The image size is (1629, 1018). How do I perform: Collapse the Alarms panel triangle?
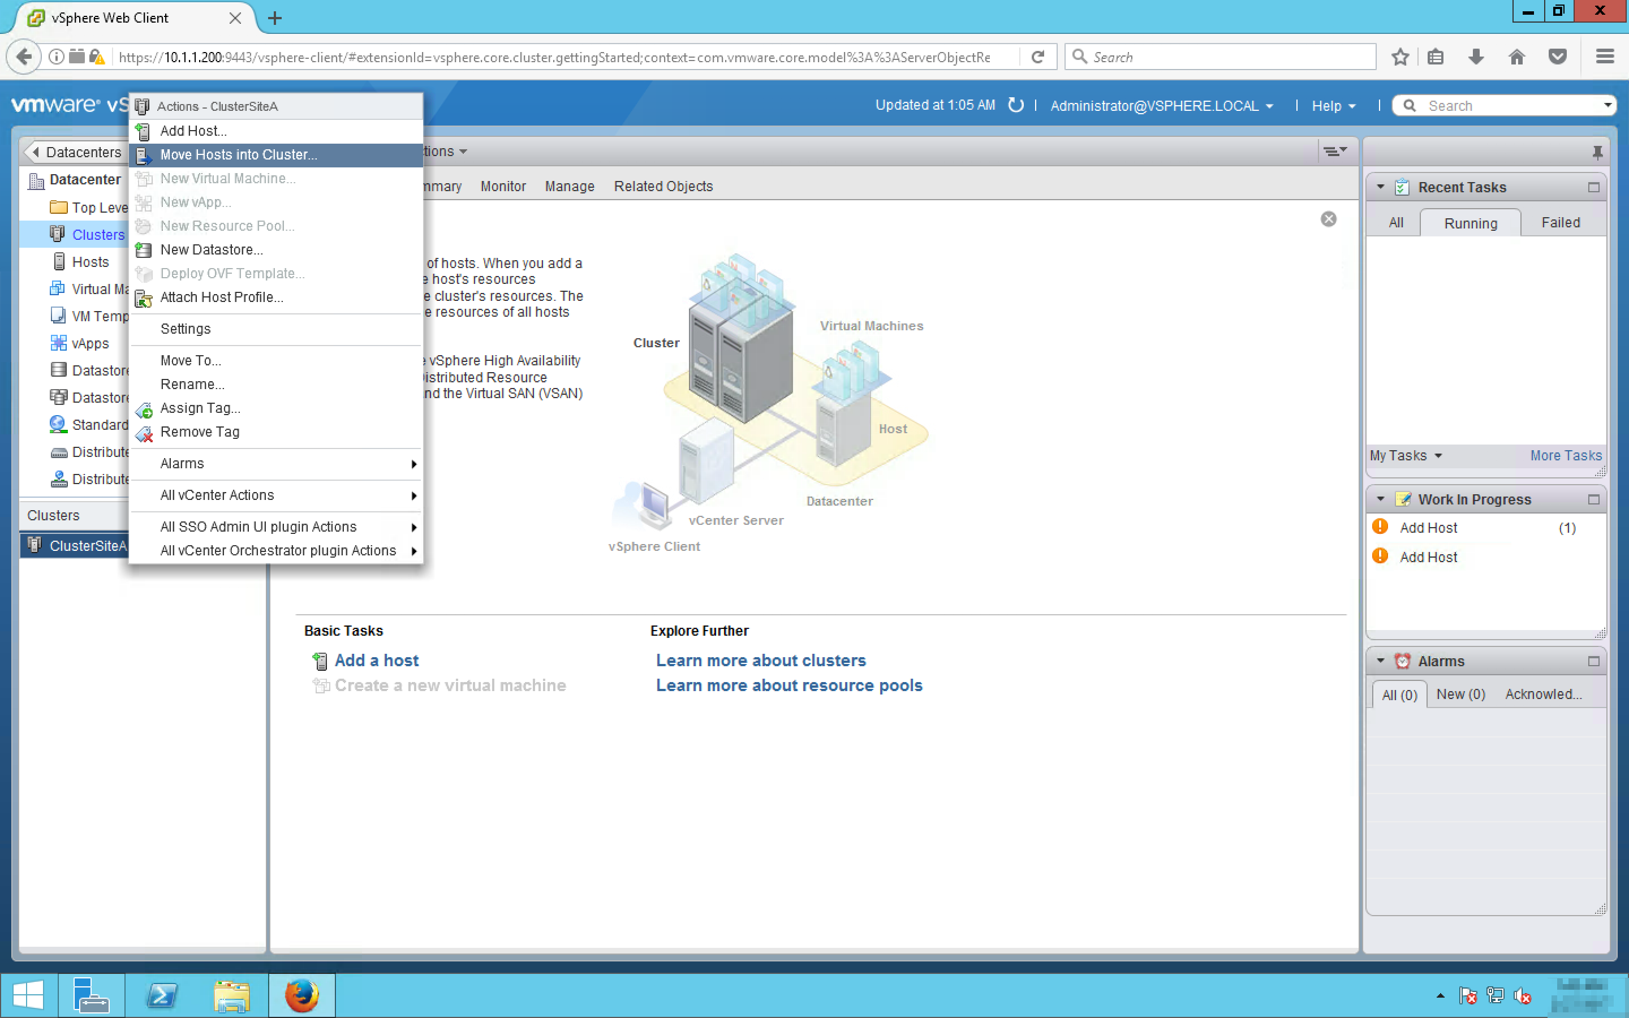tap(1380, 661)
